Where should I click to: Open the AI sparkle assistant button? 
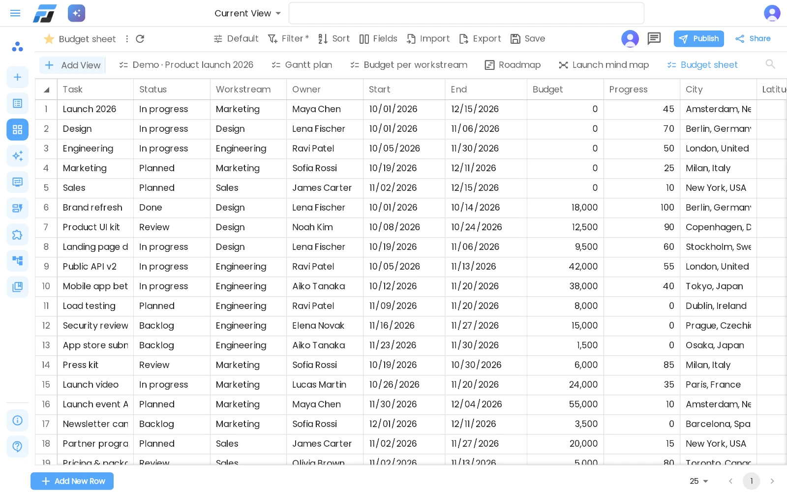point(77,13)
